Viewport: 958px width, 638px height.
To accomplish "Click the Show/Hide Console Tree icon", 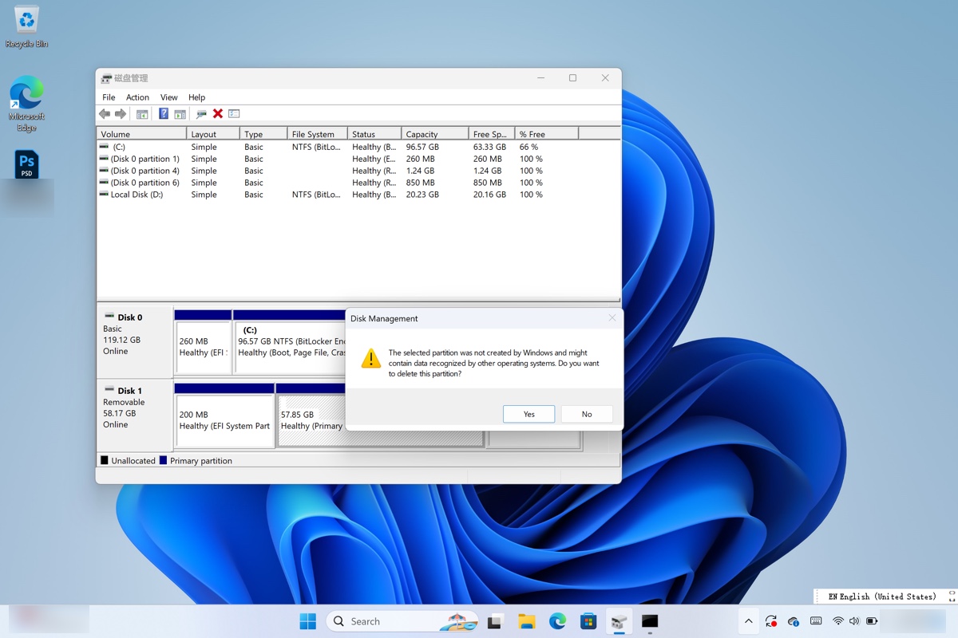I will (x=142, y=114).
